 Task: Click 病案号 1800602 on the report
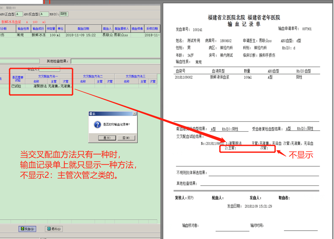[218, 41]
